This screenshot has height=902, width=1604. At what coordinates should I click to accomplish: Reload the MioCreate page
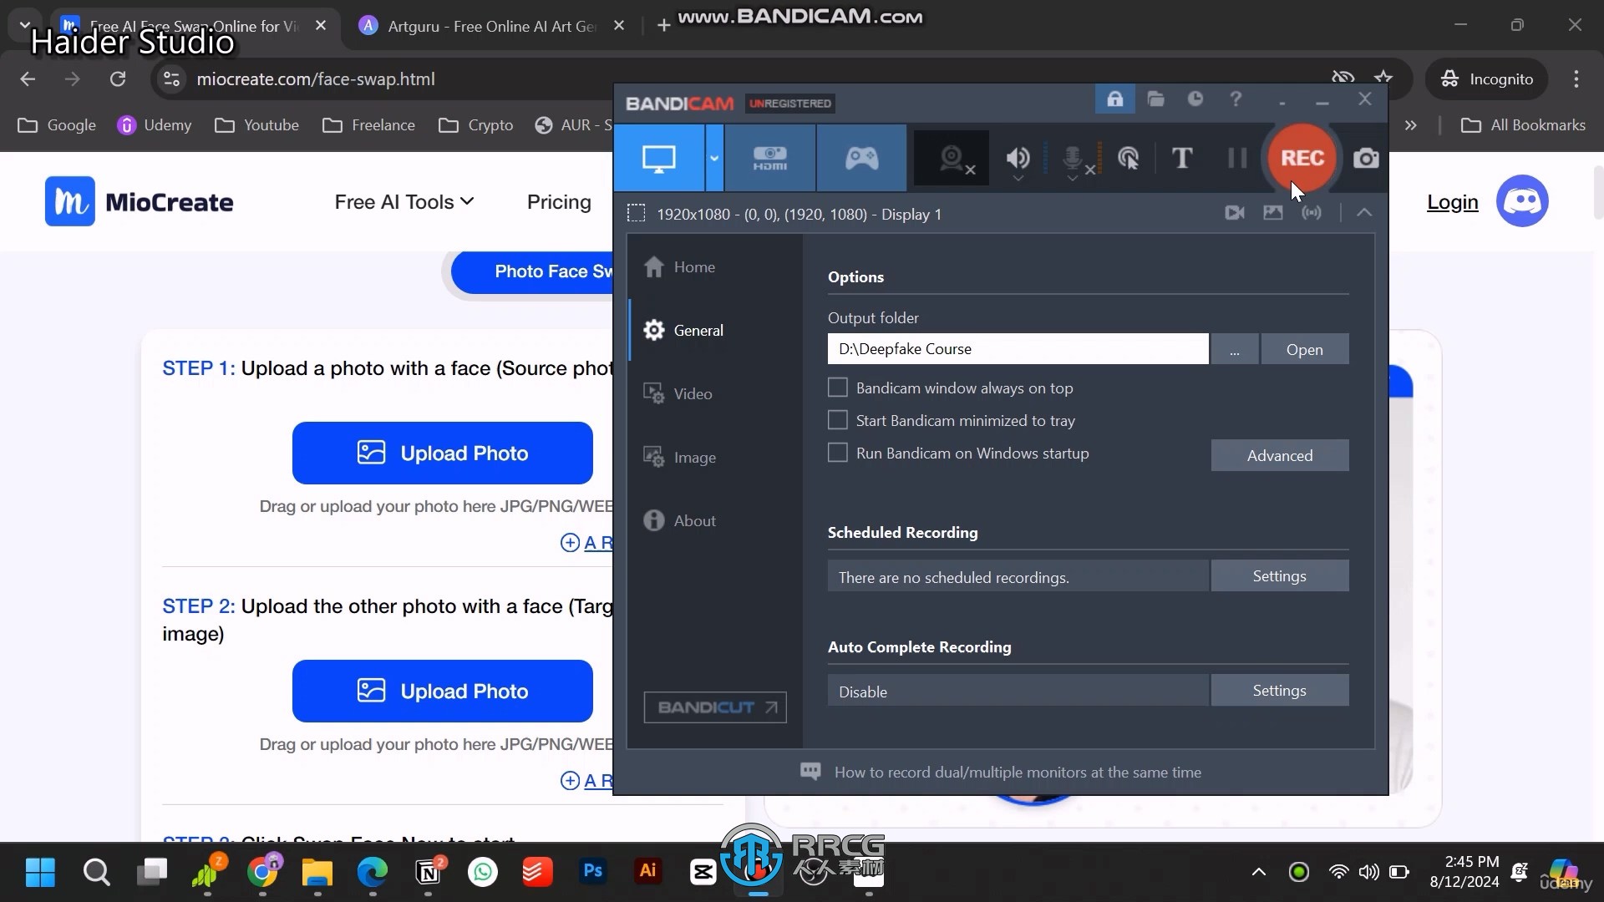[x=118, y=79]
